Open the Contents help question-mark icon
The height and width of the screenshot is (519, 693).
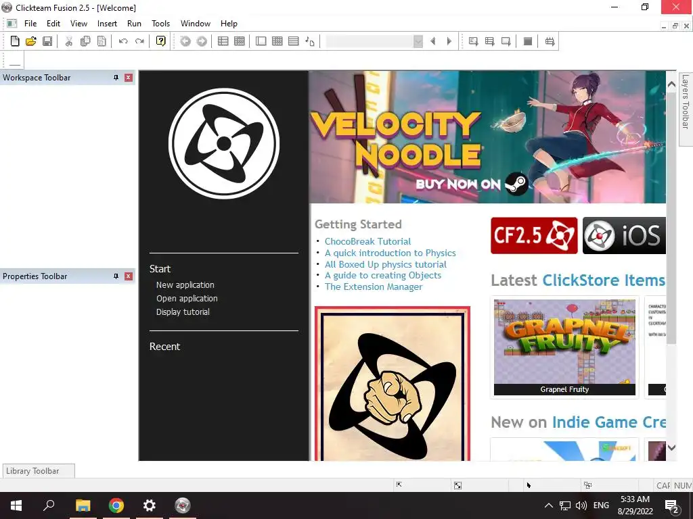161,41
